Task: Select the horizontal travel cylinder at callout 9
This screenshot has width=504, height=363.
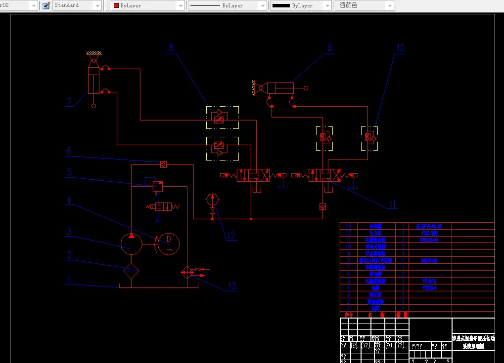Action: (279, 88)
